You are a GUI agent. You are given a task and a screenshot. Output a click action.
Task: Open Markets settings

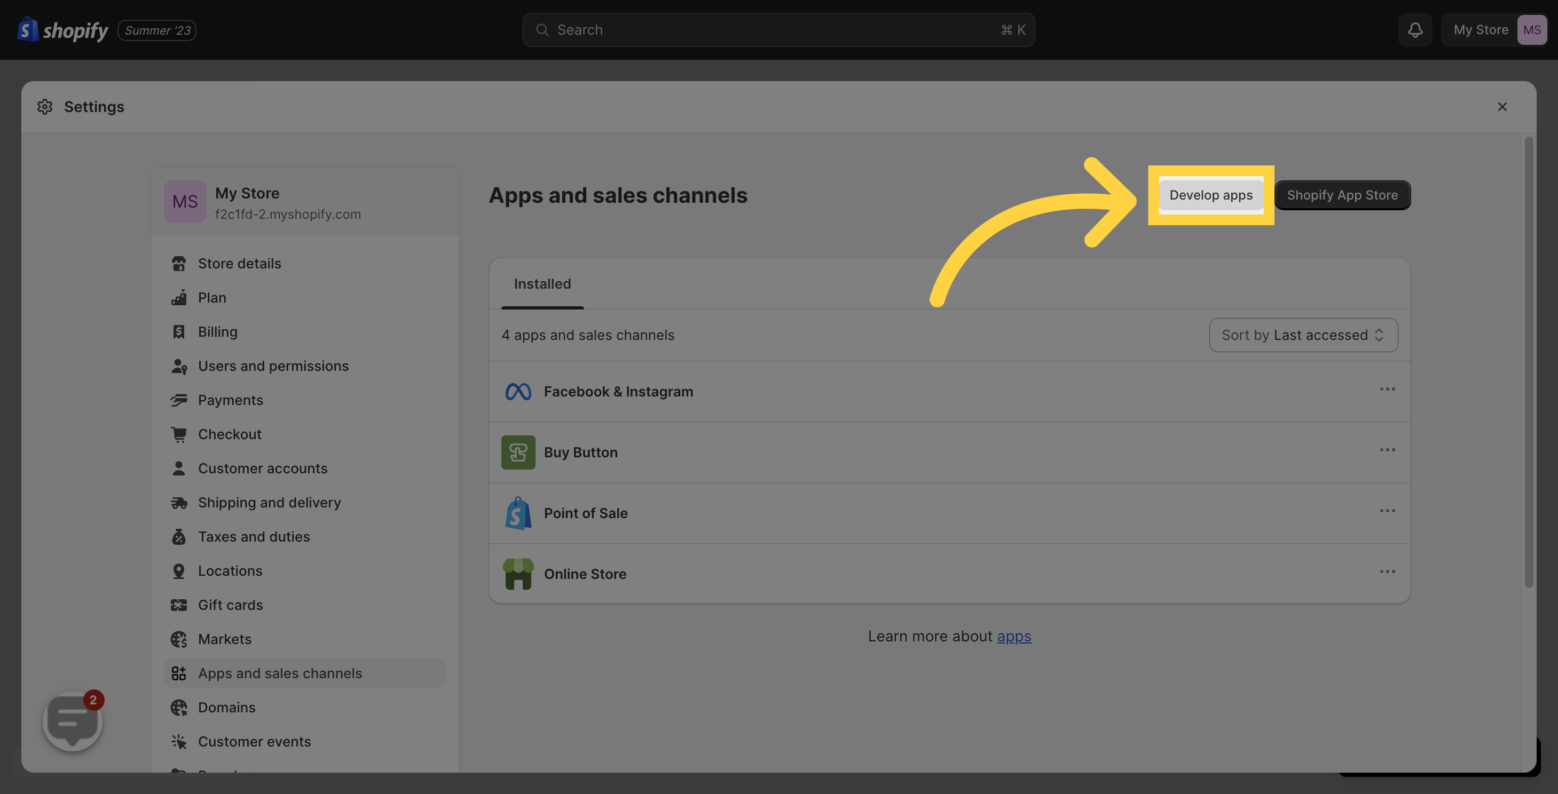pyautogui.click(x=304, y=639)
